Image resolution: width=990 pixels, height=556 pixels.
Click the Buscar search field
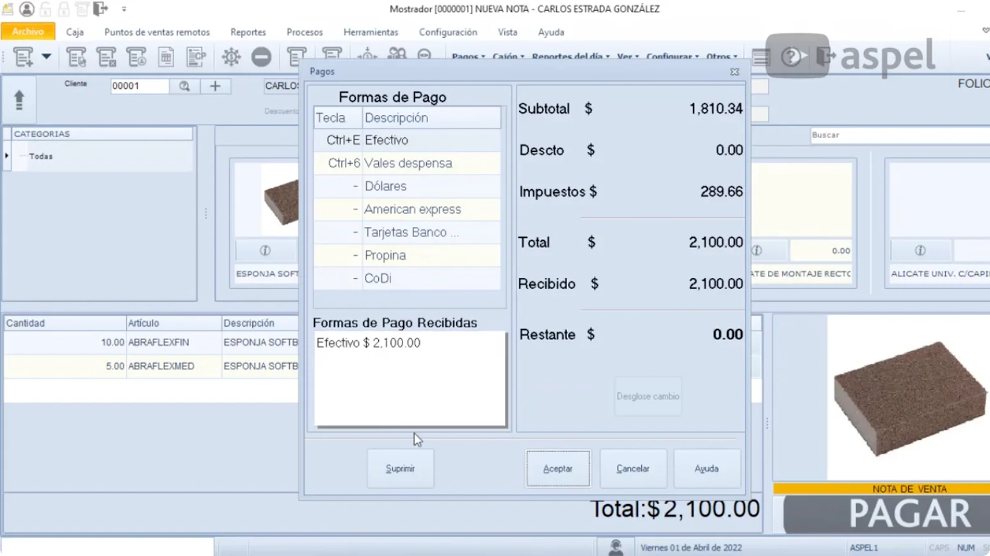(x=899, y=135)
